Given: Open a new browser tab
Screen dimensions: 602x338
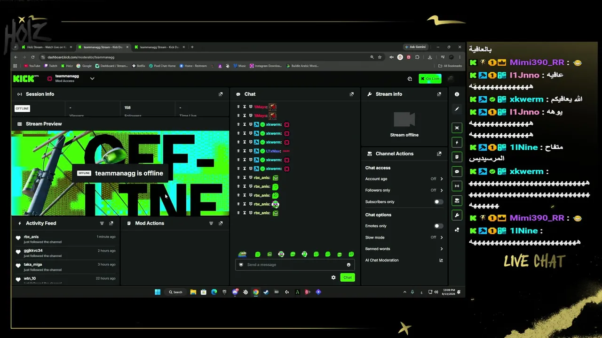Looking at the screenshot, I should click(x=192, y=47).
